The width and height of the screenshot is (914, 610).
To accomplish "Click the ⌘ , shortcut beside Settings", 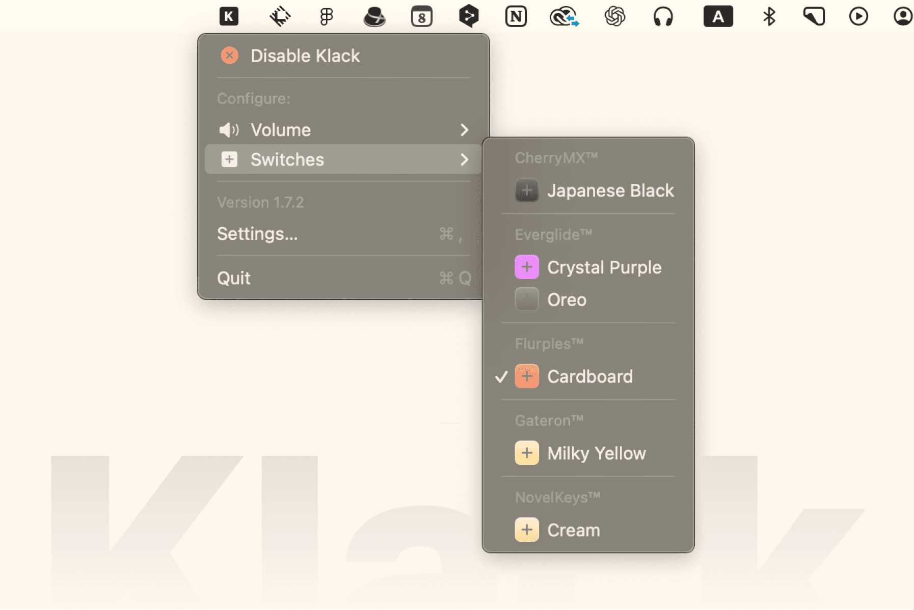I will coord(451,234).
